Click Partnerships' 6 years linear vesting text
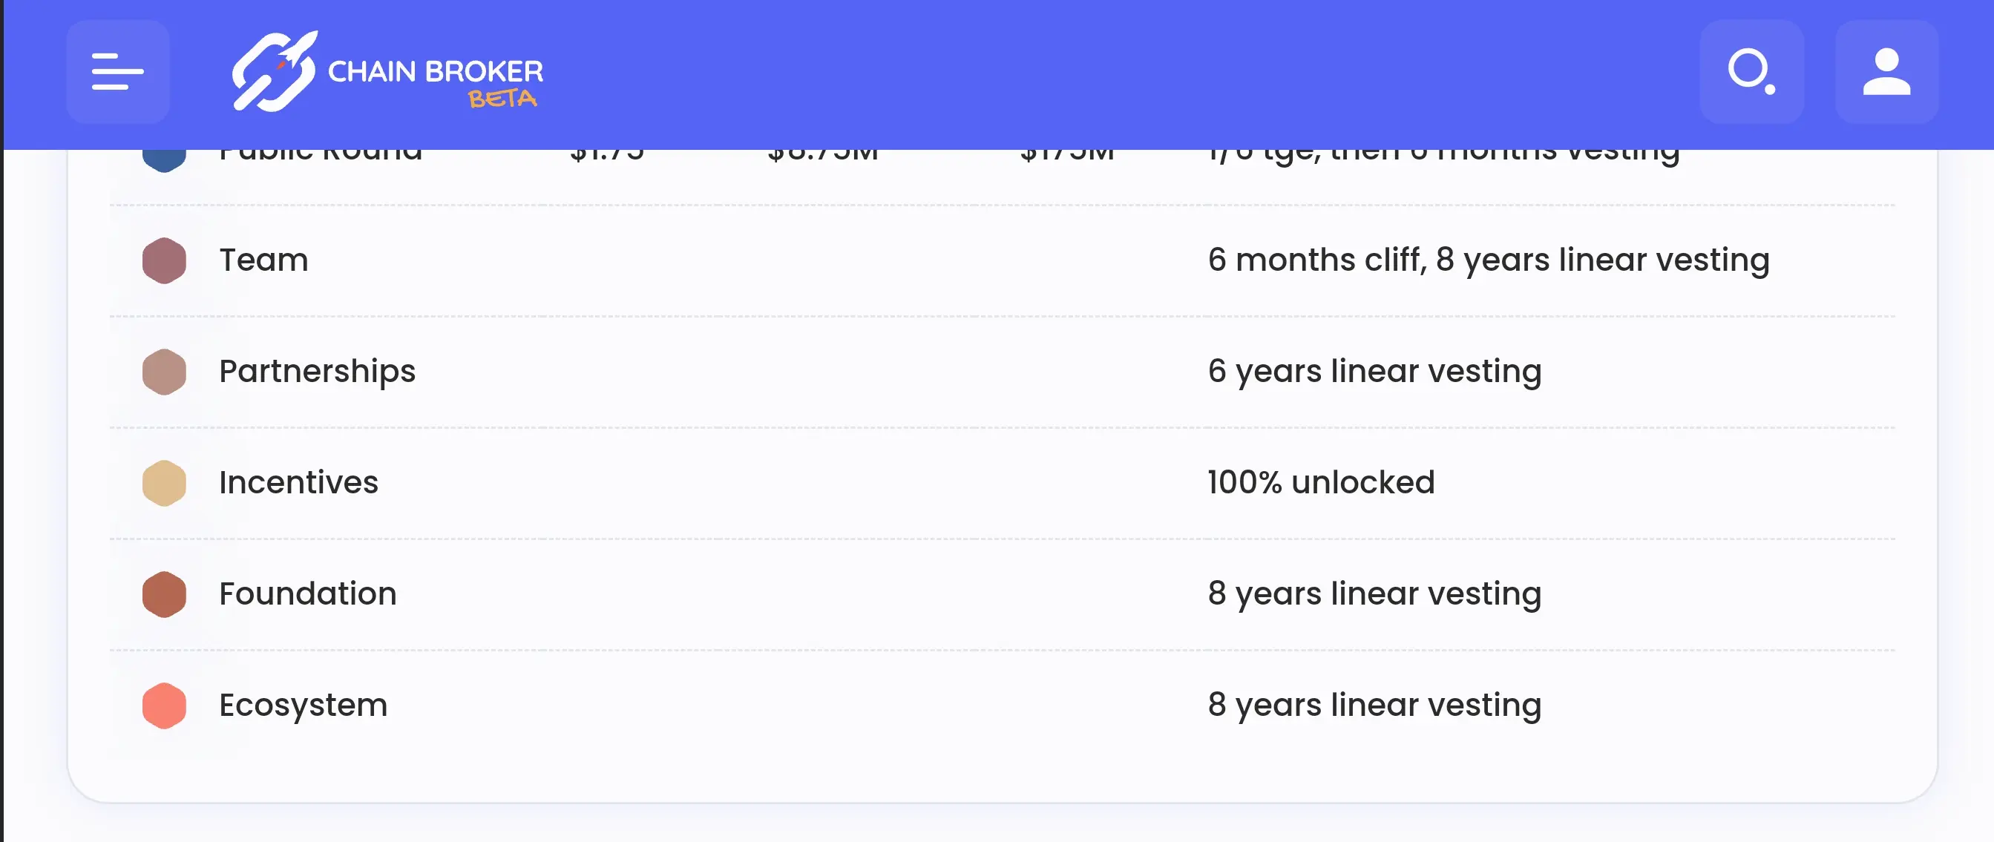The width and height of the screenshot is (1994, 842). (x=1374, y=372)
